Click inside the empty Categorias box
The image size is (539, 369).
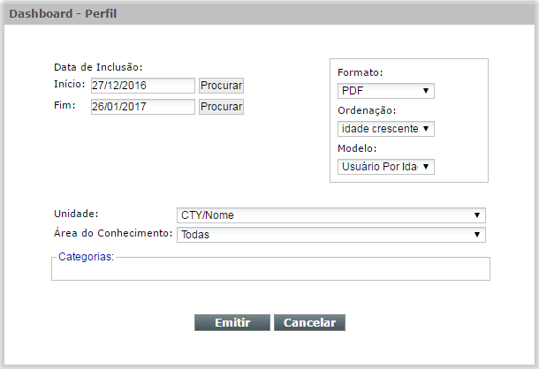click(271, 271)
